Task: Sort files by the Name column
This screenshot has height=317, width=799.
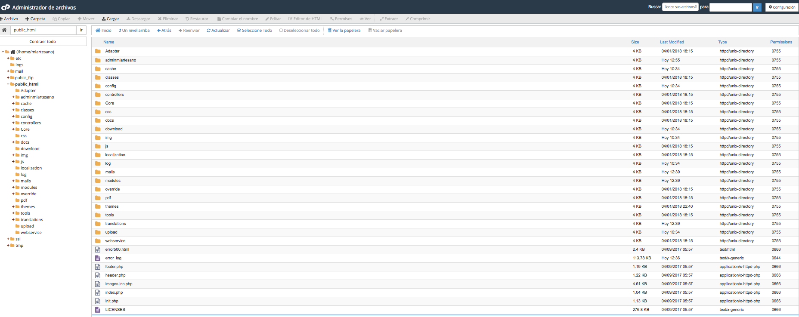Action: coord(109,42)
